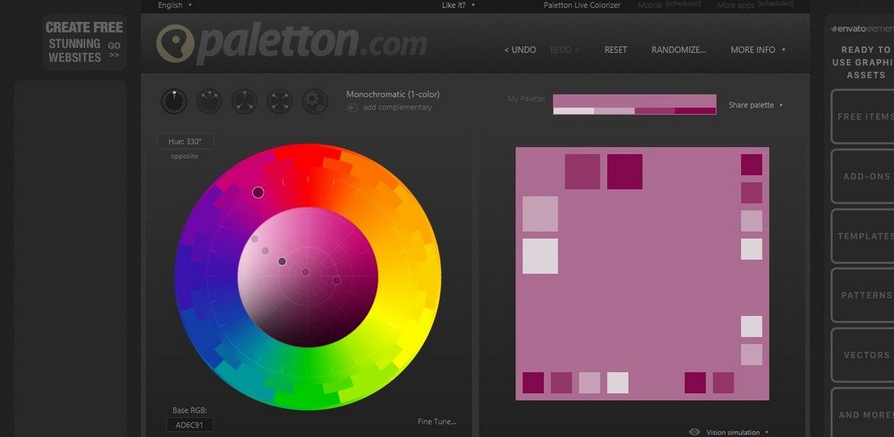Click Redo in the header

[x=565, y=50]
